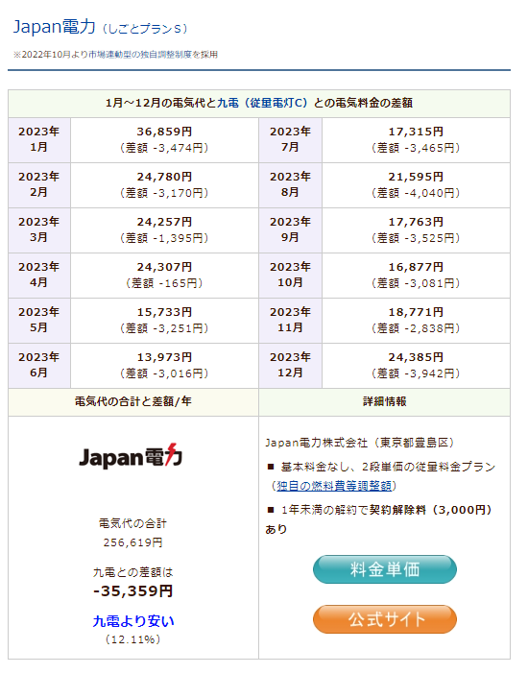Select the 2023年6月 amount cell 13,973円
Screen dimensions: 528x674
[164, 366]
